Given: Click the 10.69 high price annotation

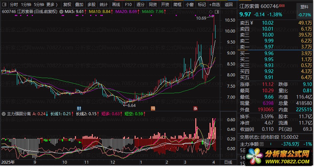Looking at the screenshot, I should pos(201,18).
